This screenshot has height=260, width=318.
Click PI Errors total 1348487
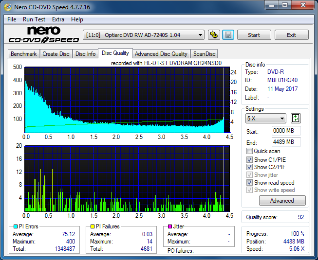point(65,249)
